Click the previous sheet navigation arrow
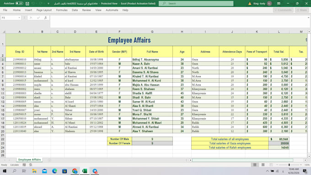The image size is (311, 175). (5, 160)
